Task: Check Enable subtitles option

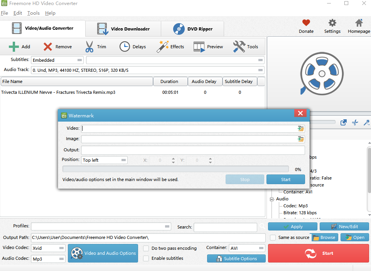Action: click(x=146, y=258)
